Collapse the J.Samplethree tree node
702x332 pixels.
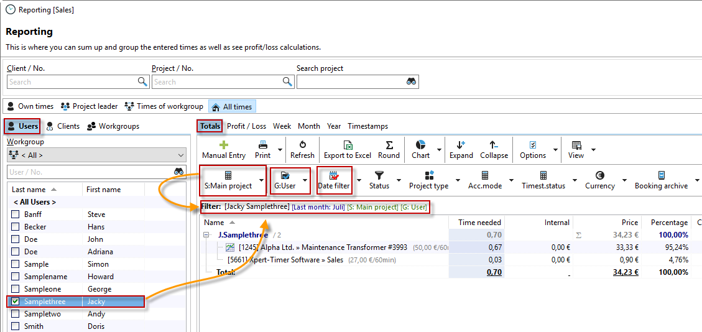(x=206, y=235)
